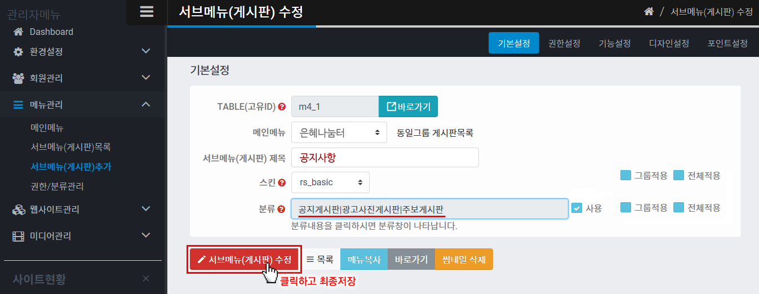This screenshot has width=759, height=294.
Task: Click the 서브메뉴(게시판) 제목 input field
Action: [385, 158]
